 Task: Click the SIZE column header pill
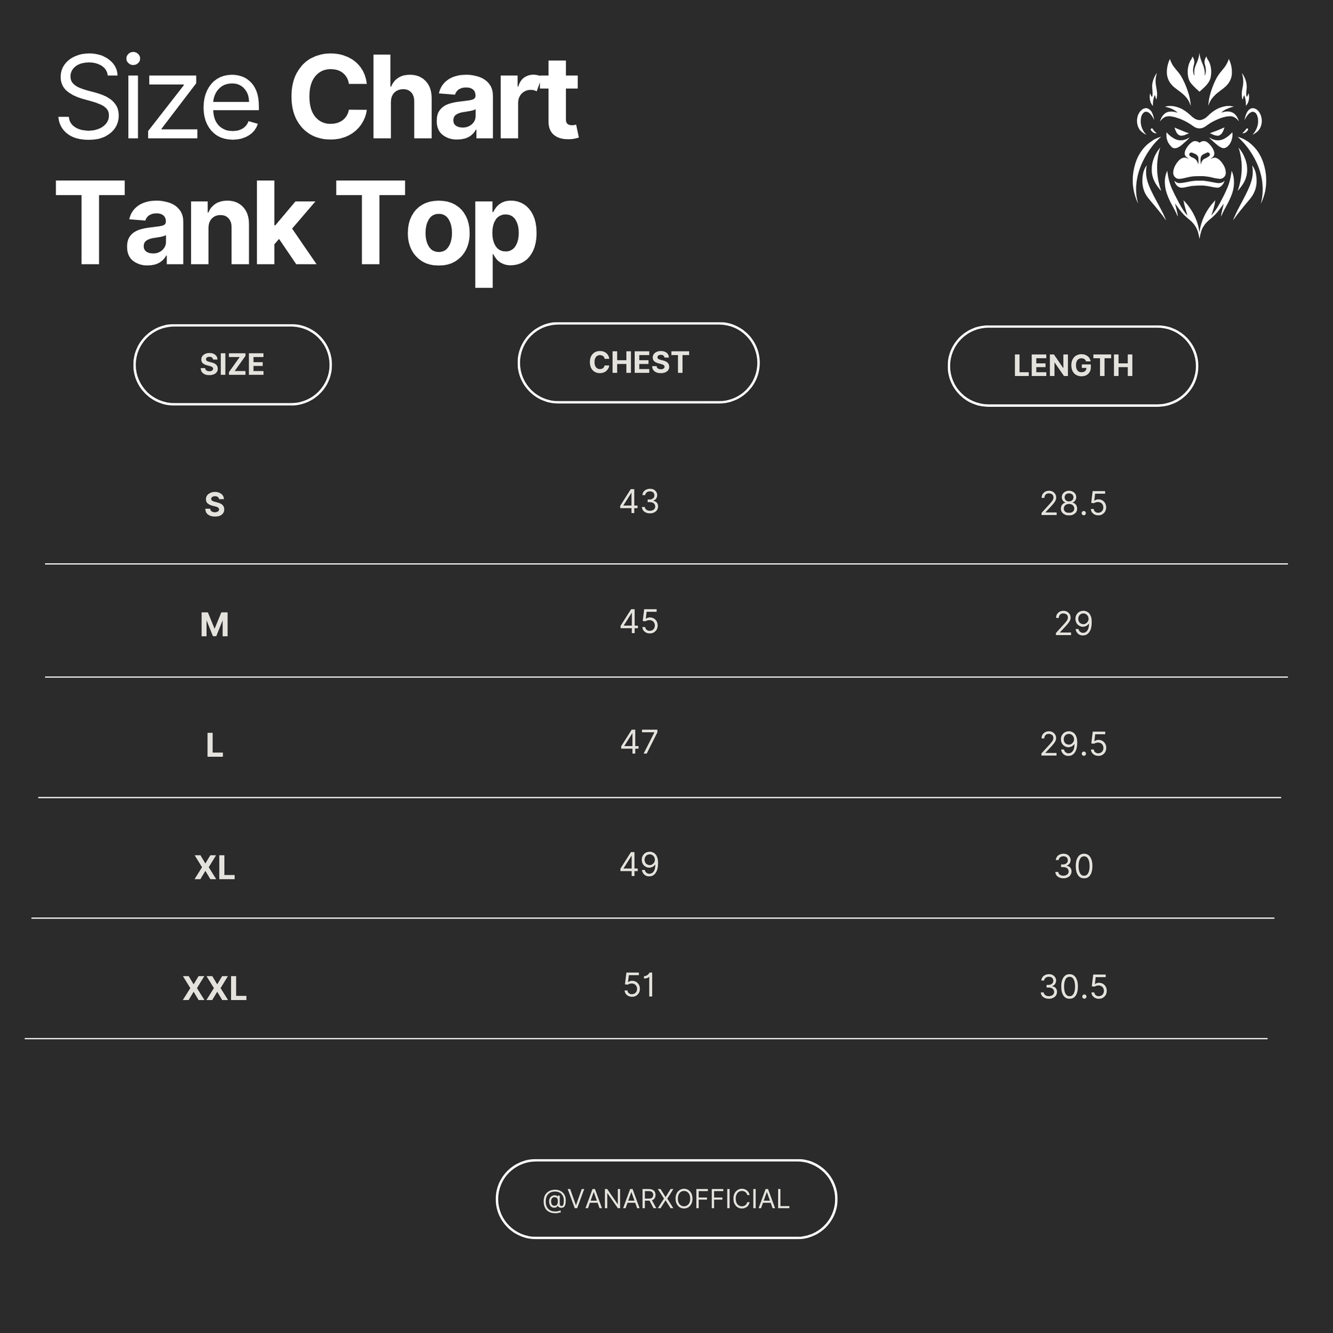[x=232, y=364]
